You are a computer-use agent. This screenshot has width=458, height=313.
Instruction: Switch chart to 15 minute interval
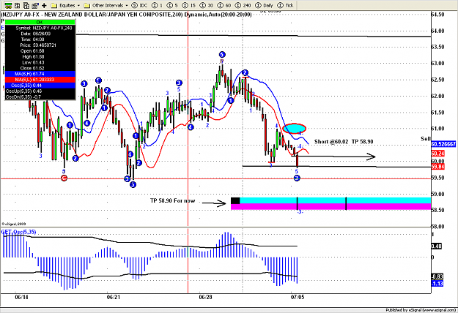(x=189, y=5)
